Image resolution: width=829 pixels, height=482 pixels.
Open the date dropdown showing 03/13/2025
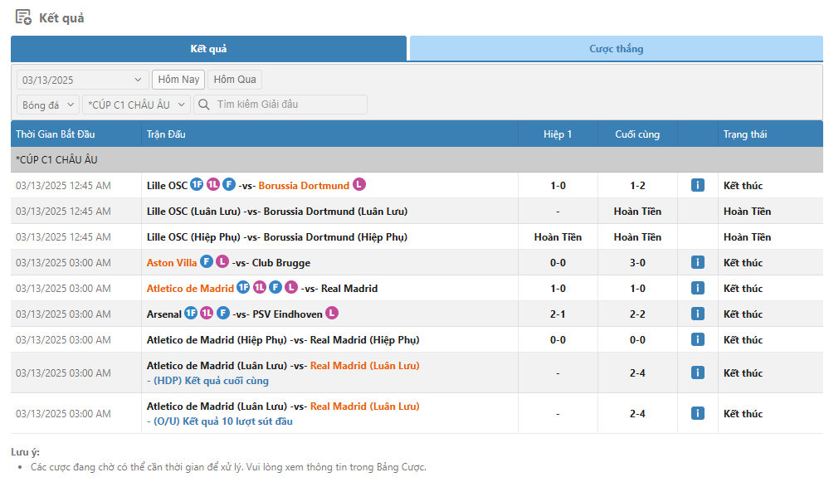coord(82,80)
